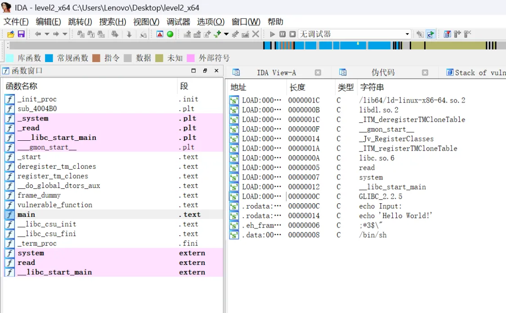Image resolution: width=506 pixels, height=313 pixels.
Task: Click the delete breakpoint X icon
Action: click(x=467, y=34)
